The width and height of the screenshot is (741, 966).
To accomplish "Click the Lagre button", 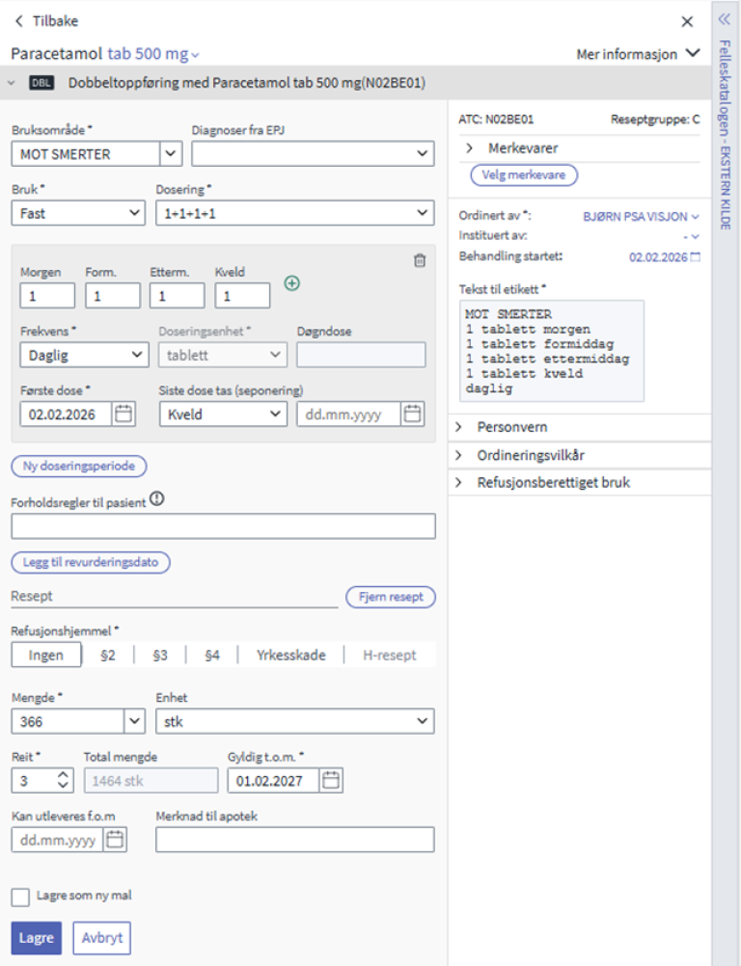I will coord(36,937).
